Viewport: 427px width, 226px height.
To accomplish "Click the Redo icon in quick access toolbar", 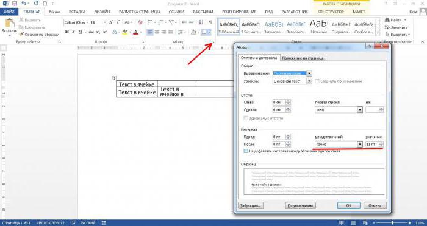I will click(36, 4).
